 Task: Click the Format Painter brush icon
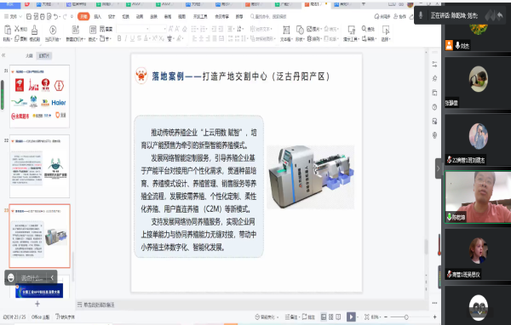coord(34,31)
